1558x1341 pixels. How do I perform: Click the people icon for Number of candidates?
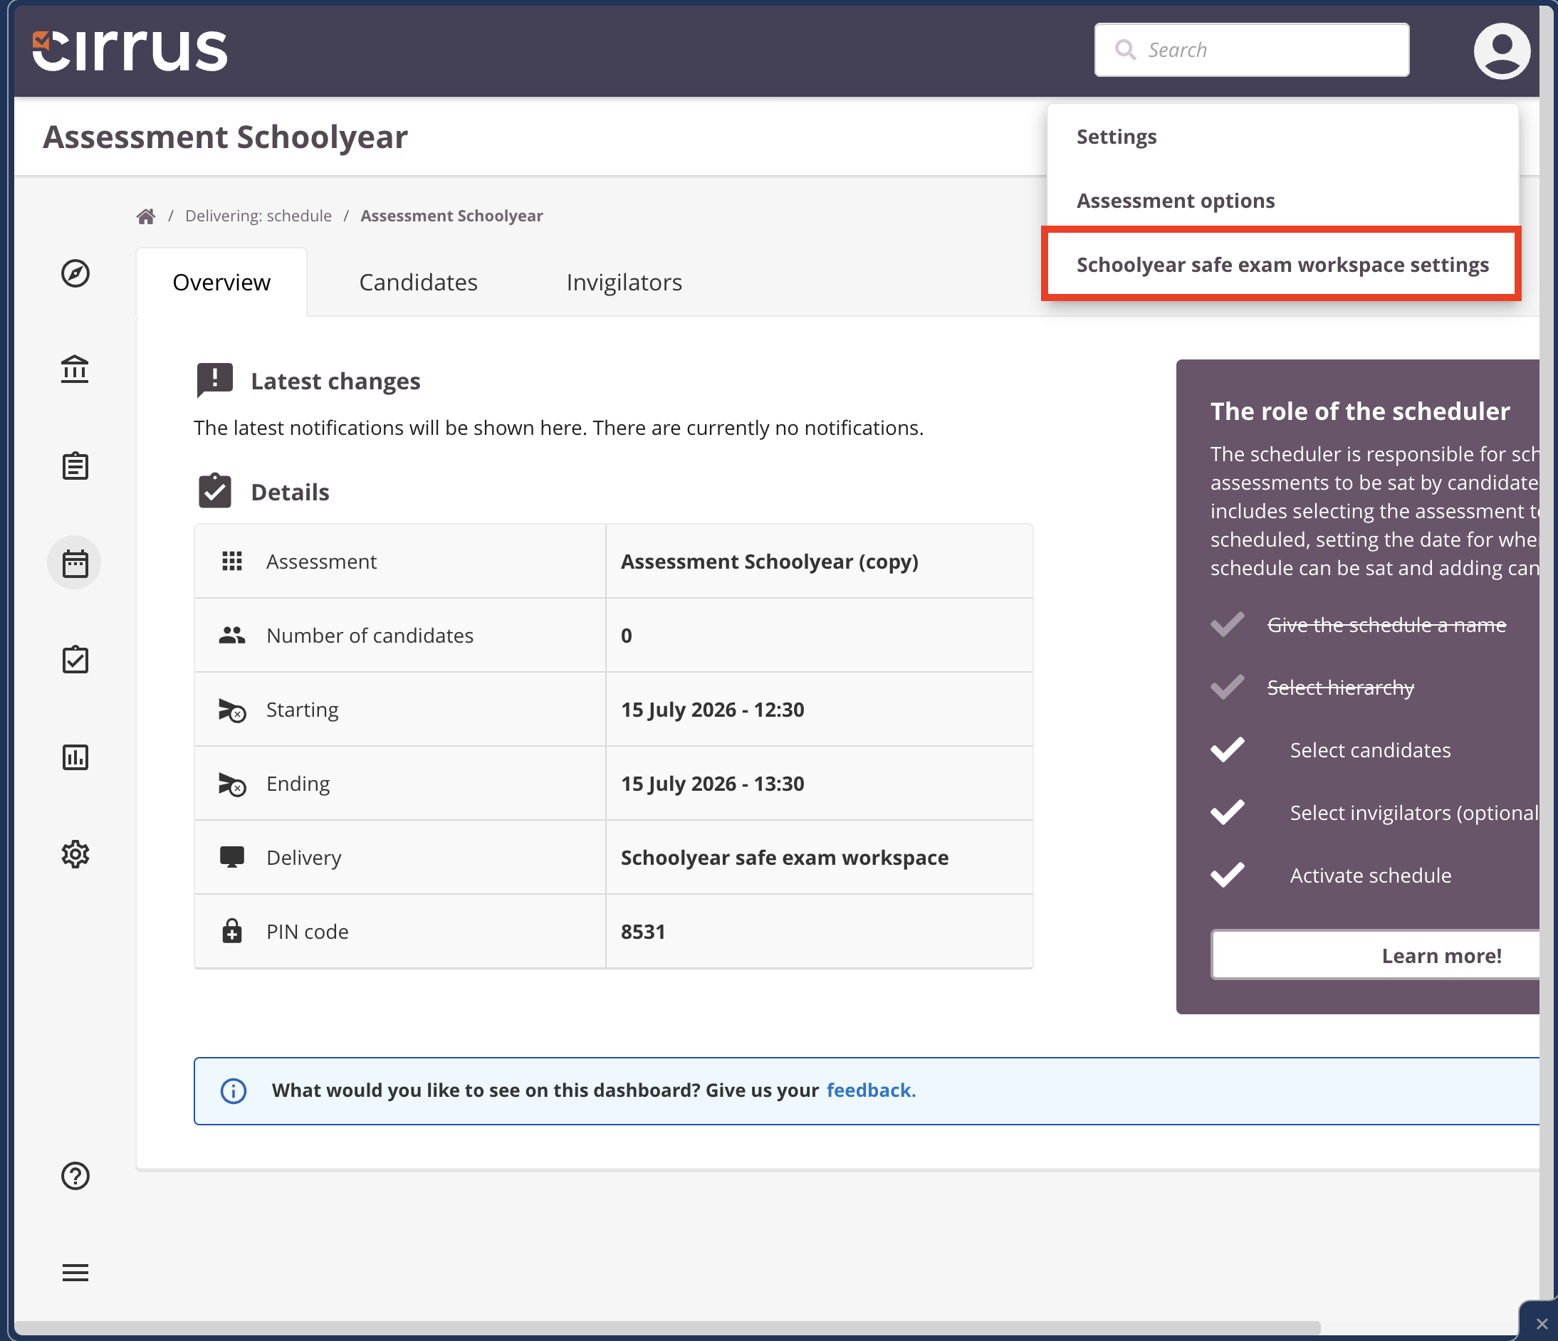[x=231, y=635]
